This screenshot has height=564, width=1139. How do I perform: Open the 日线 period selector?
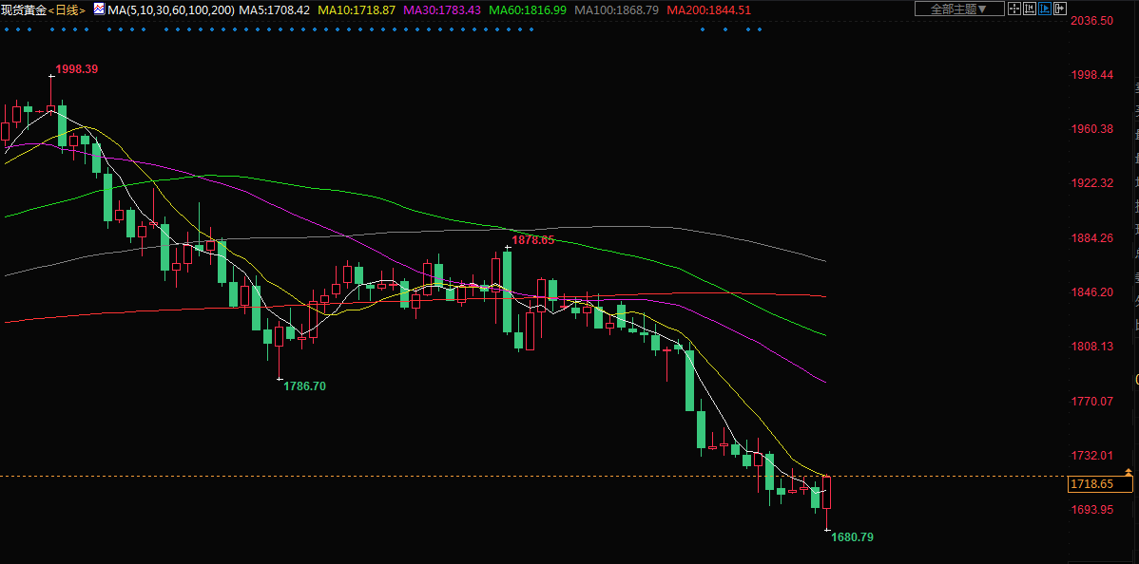[65, 9]
